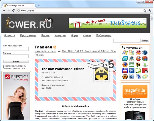
Task: Open the red flame disc burning icon
Action: (x=138, y=52)
